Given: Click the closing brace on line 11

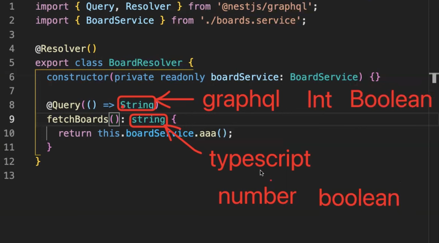Looking at the screenshot, I should pos(49,147).
